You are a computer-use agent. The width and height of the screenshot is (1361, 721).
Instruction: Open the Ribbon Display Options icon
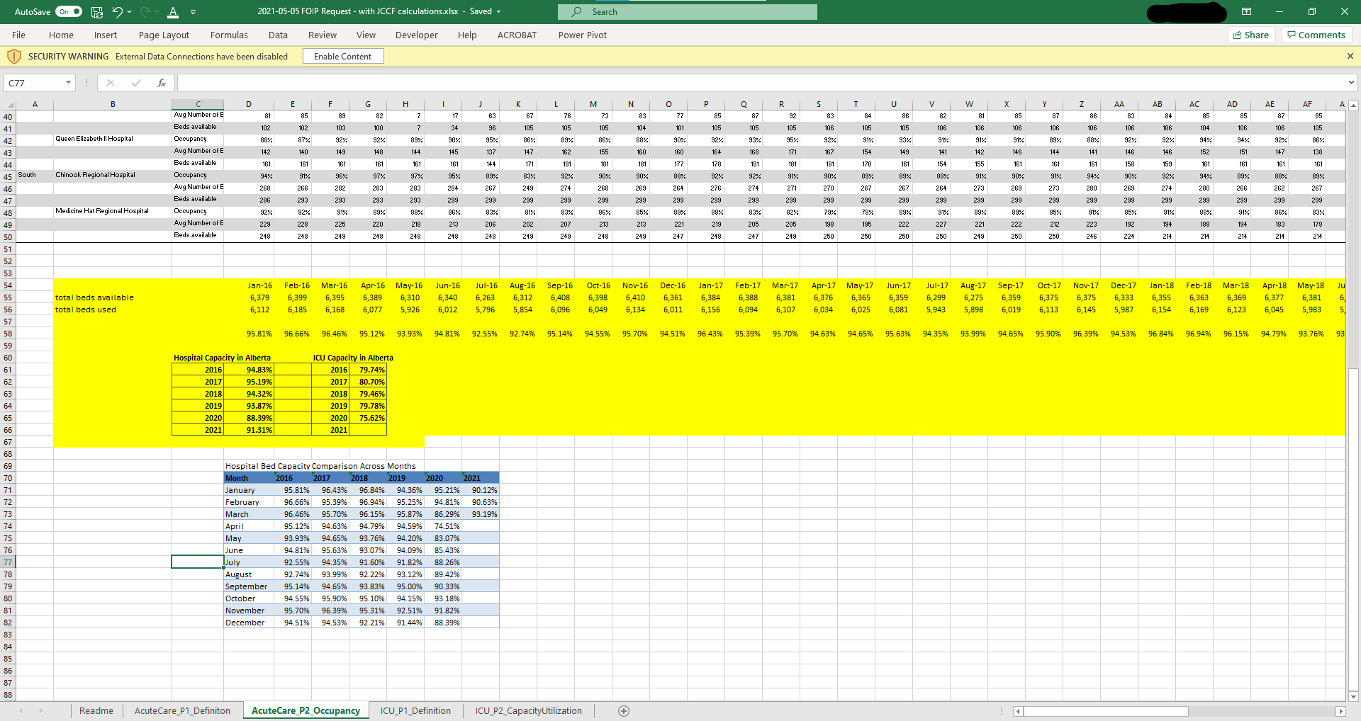(1246, 12)
